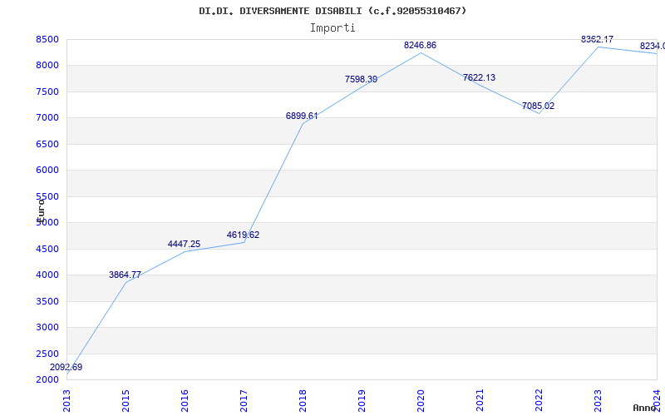Select the 7085.02 data label
This screenshot has height=416, width=665.
[x=538, y=106]
